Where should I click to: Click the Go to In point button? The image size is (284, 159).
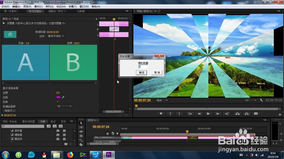190,114
